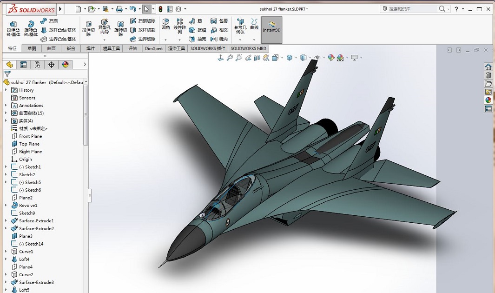Open Appearances task pane color ball
Image resolution: width=495 pixels, height=293 pixels.
tap(488, 100)
